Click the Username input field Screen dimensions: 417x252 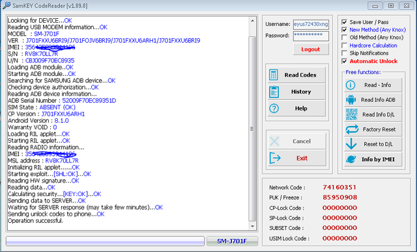click(311, 25)
